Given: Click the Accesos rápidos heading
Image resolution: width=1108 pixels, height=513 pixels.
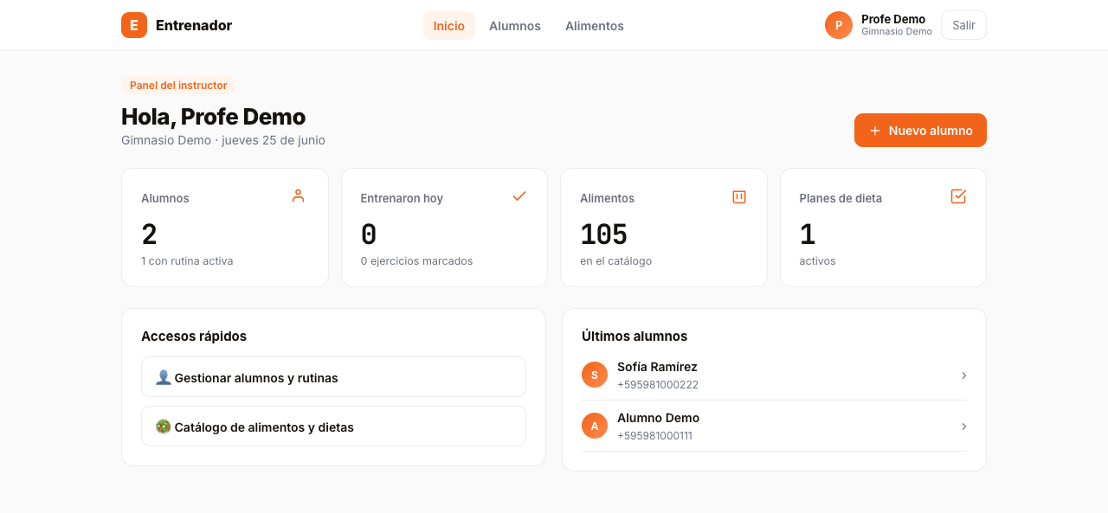Looking at the screenshot, I should [194, 336].
